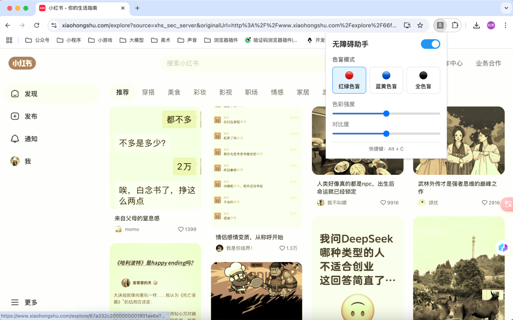Viewport: 513px width, 320px height.
Task: Open the 来自父母的窒息感 post thumbnail
Action: click(x=156, y=158)
